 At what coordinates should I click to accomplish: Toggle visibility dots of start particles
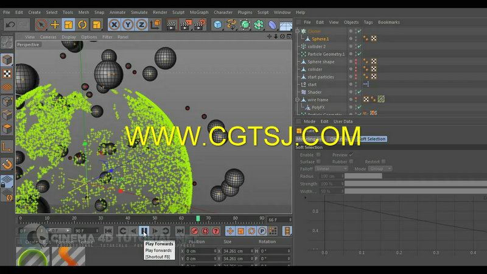356,77
